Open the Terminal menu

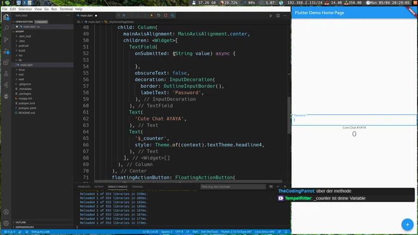[x=66, y=9]
